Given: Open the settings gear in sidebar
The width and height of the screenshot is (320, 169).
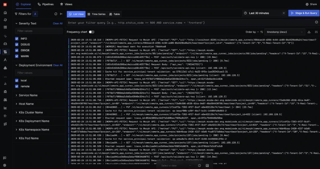Looking at the screenshot, I should [5, 165].
